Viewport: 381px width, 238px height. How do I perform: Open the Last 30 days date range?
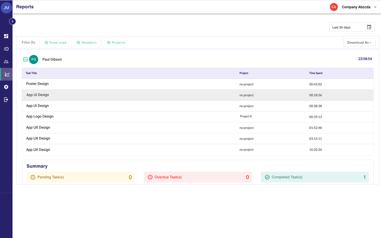point(348,27)
